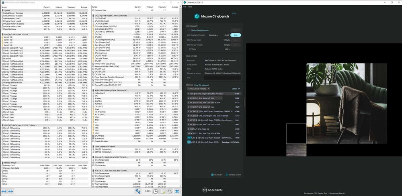Select the Intel Core Ultra 7 255H ranking row
Screen dimensions: 402x196
(x=214, y=124)
